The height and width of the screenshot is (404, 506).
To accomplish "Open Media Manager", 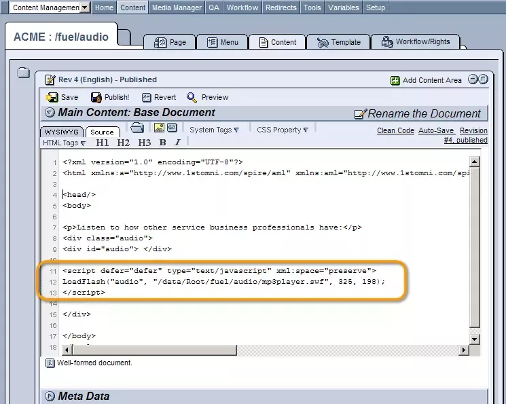I will click(177, 7).
